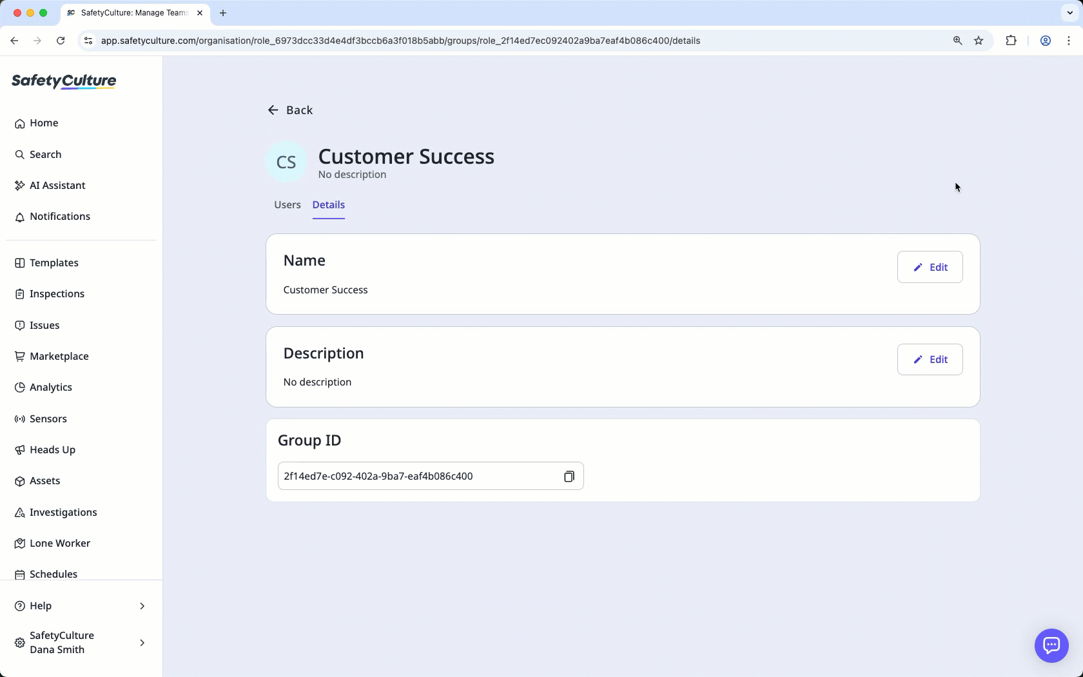Click the Customer Success heading
Viewport: 1083px width, 677px height.
point(406,157)
